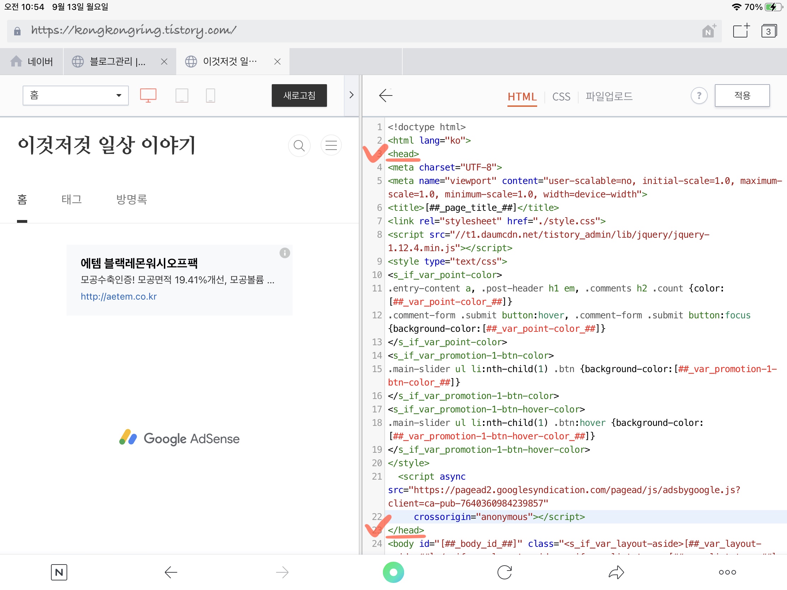Click <!doctype html> code line
Viewport: 787px width, 590px height.
click(x=427, y=127)
